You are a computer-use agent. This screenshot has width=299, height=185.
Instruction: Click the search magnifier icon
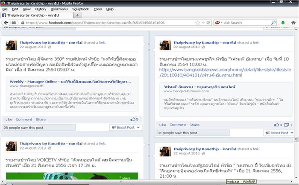point(273,23)
